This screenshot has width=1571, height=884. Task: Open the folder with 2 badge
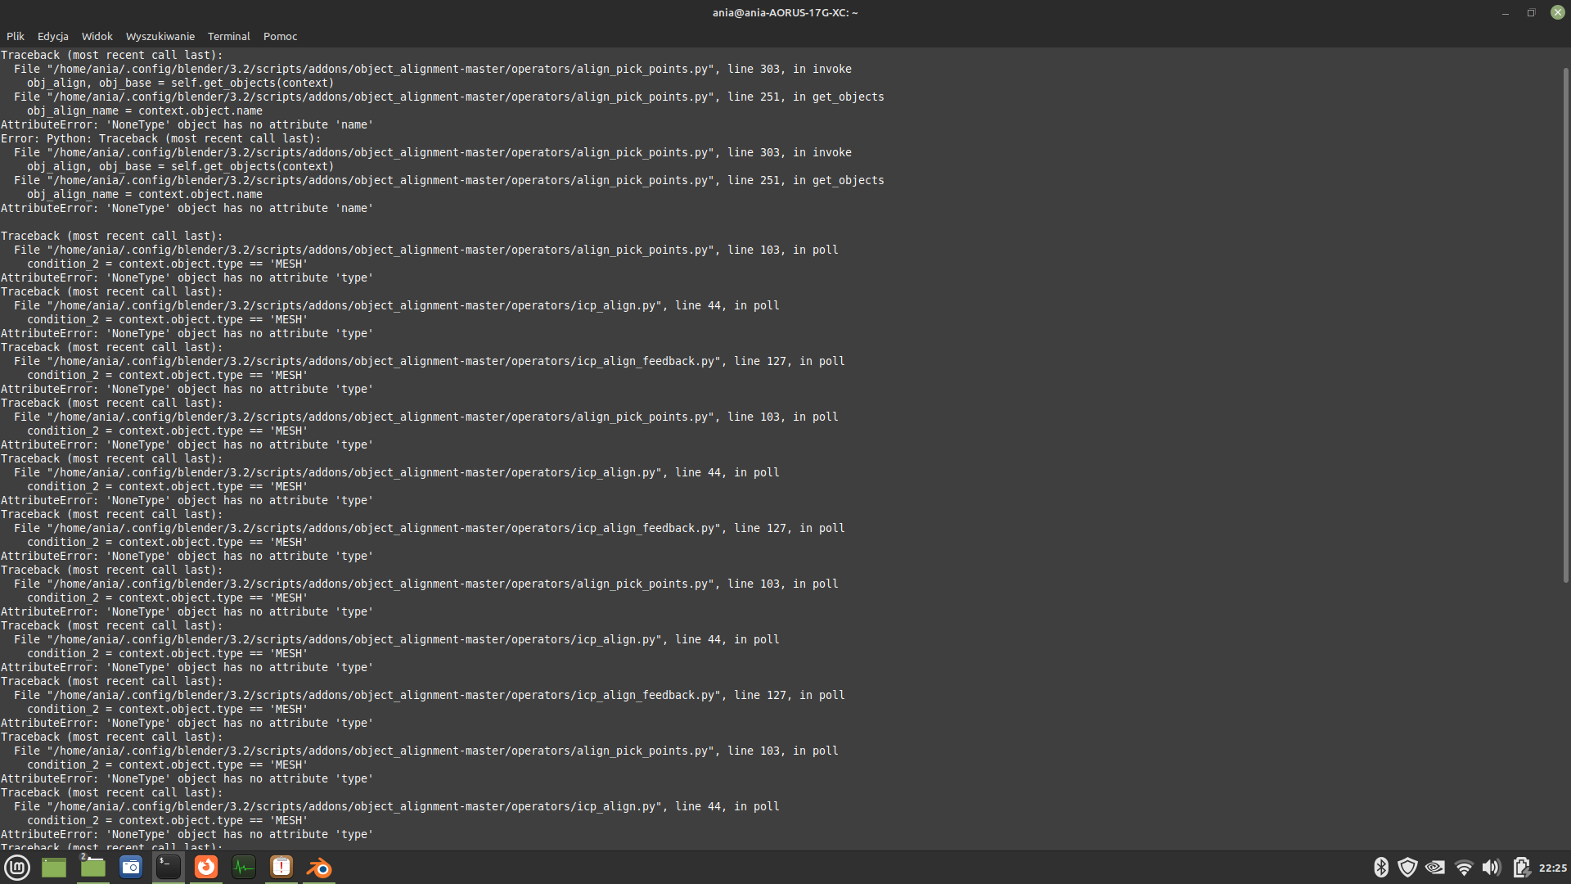coord(92,867)
